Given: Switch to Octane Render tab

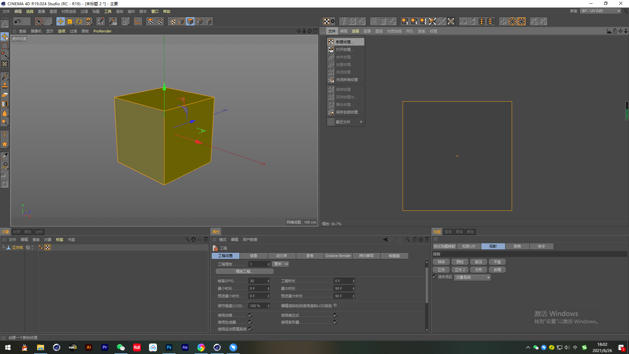Looking at the screenshot, I should 338,256.
